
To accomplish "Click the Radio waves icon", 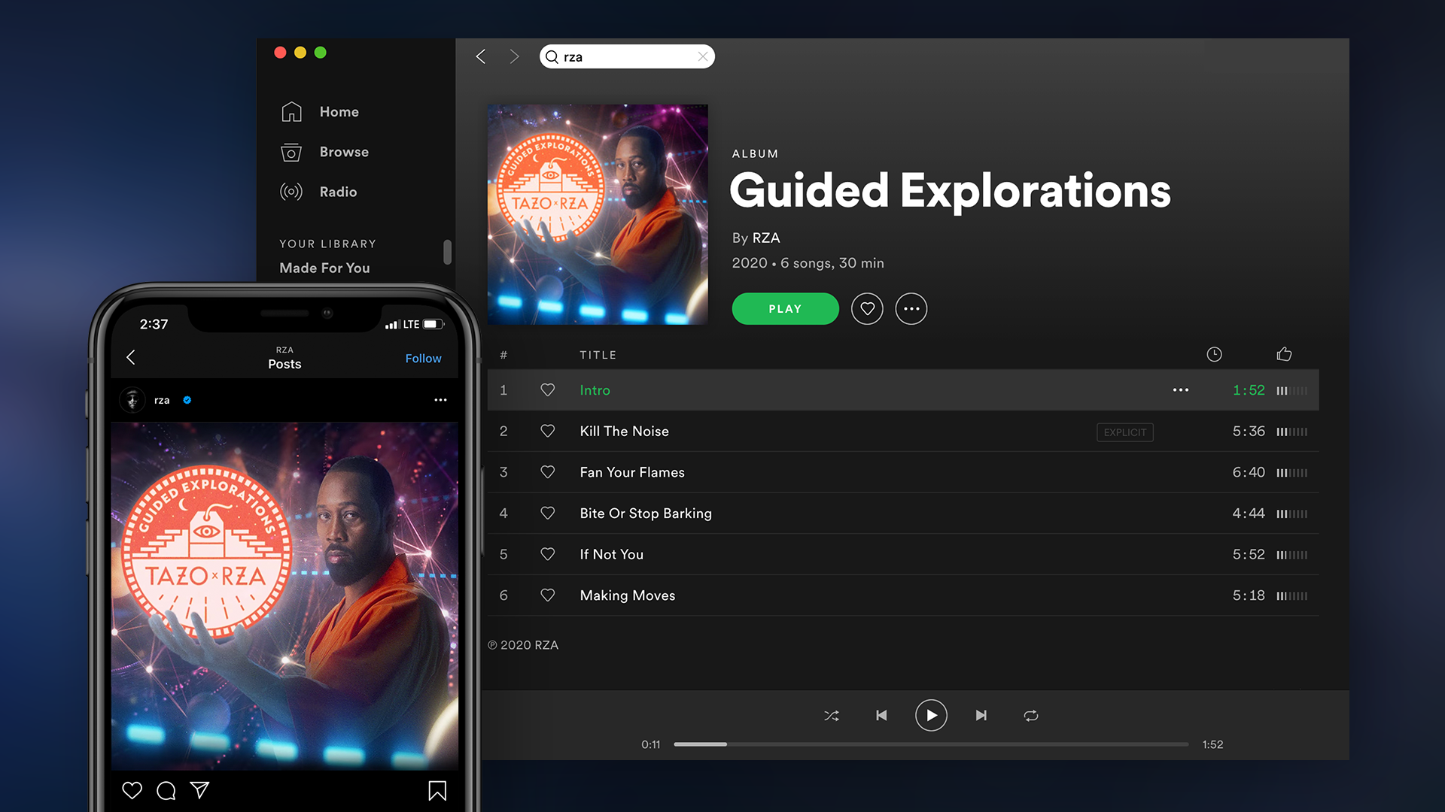I will point(291,192).
